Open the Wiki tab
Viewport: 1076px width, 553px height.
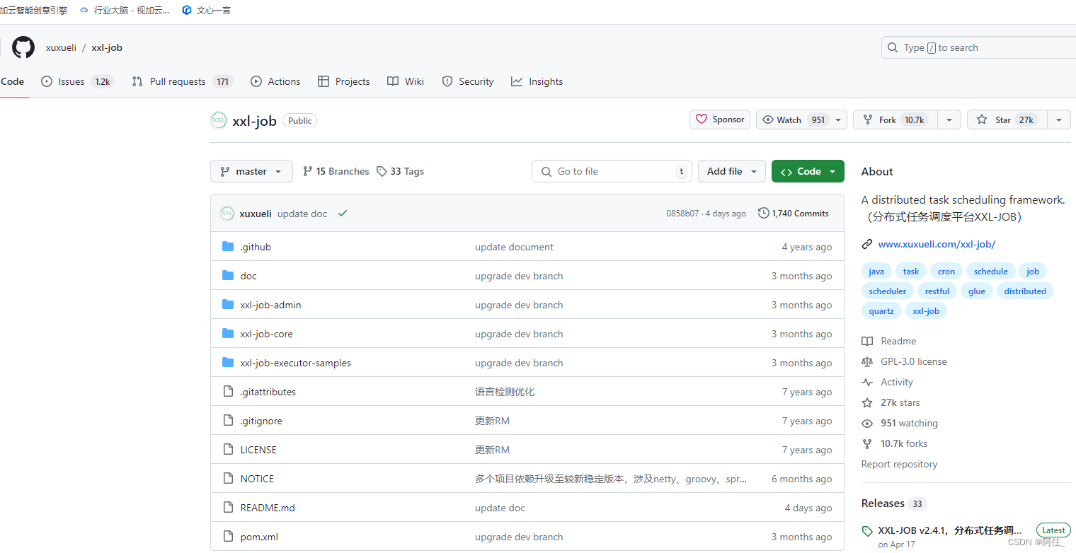[x=406, y=81]
